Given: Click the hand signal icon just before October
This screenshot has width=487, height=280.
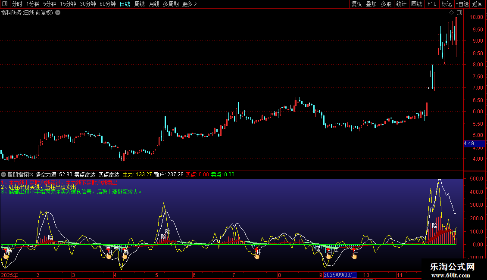Looking at the screenshot, I should pyautogui.click(x=354, y=256).
